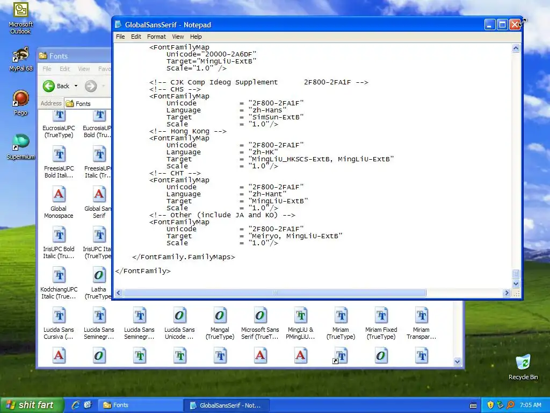Click the Internet Explorer quick launch icon
Image resolution: width=550 pixels, height=413 pixels.
[75, 405]
